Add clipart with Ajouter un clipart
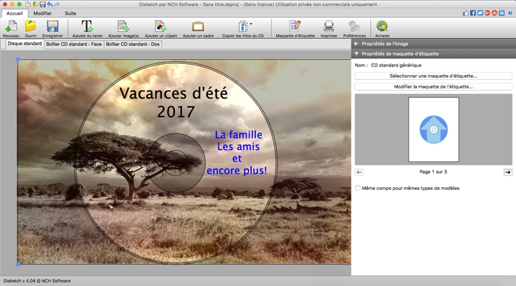 coord(160,26)
